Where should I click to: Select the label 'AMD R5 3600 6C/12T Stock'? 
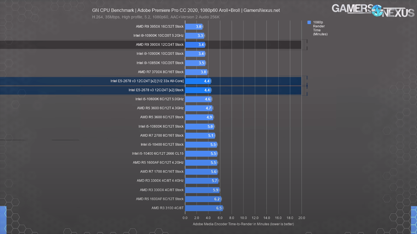162,117
